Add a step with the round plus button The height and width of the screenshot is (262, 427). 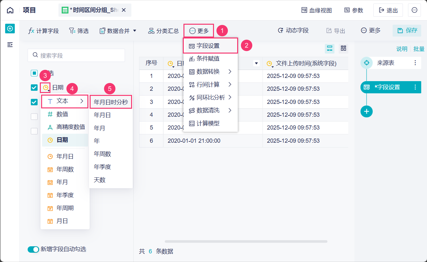[367, 111]
